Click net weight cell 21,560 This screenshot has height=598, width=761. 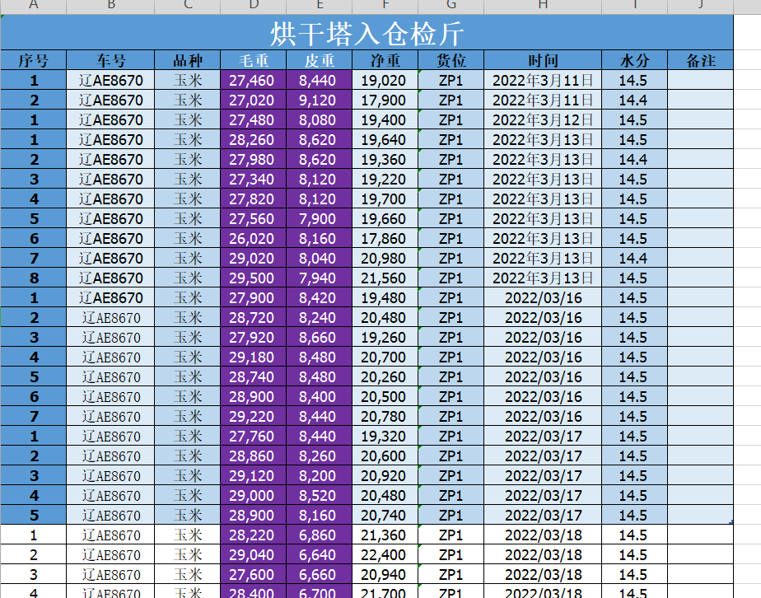coord(385,278)
